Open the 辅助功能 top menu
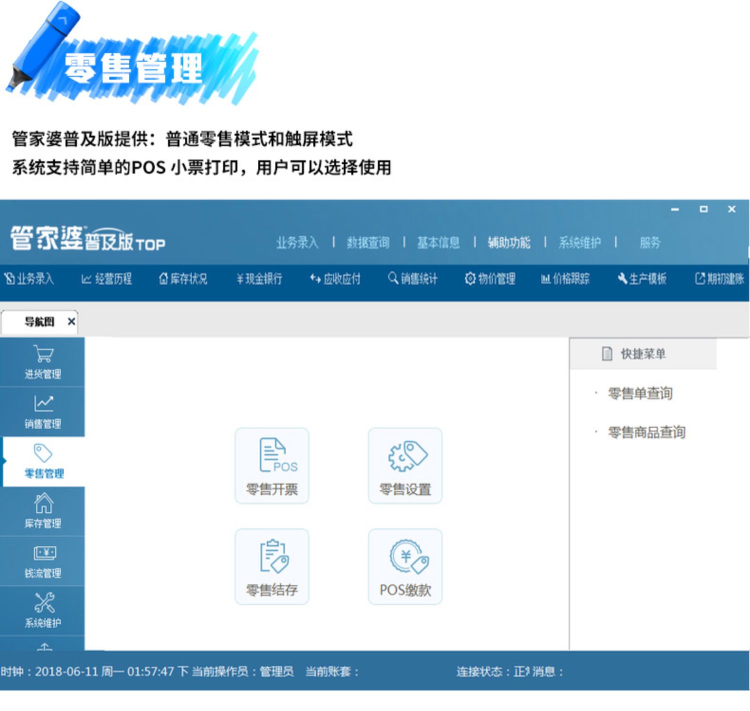The image size is (750, 711). (509, 242)
